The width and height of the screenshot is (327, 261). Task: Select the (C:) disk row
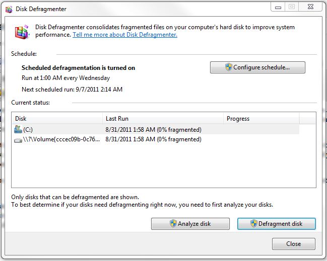(156, 129)
